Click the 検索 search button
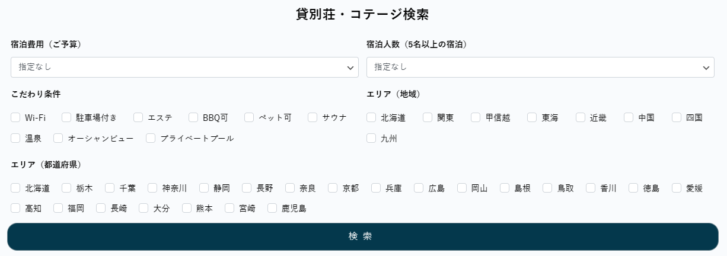The height and width of the screenshot is (256, 727). (363, 236)
